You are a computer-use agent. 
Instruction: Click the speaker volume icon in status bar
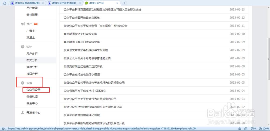click(239, 129)
